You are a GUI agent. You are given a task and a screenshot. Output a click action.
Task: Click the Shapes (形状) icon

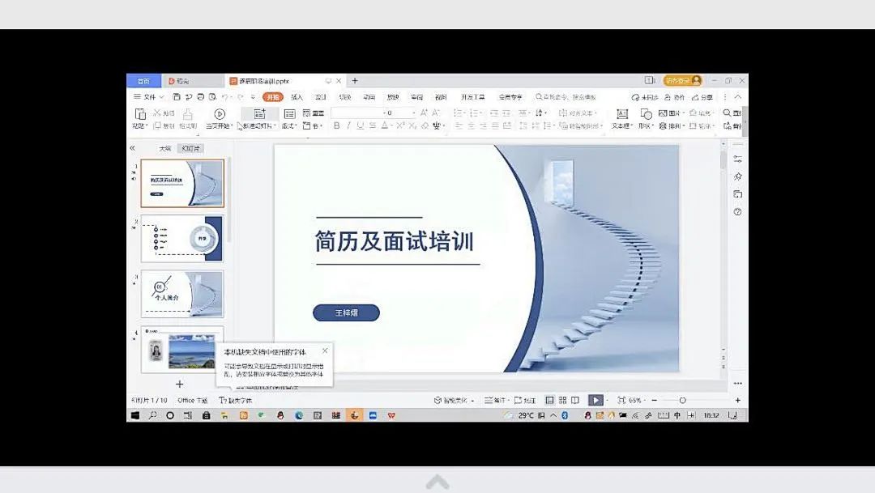(x=647, y=114)
